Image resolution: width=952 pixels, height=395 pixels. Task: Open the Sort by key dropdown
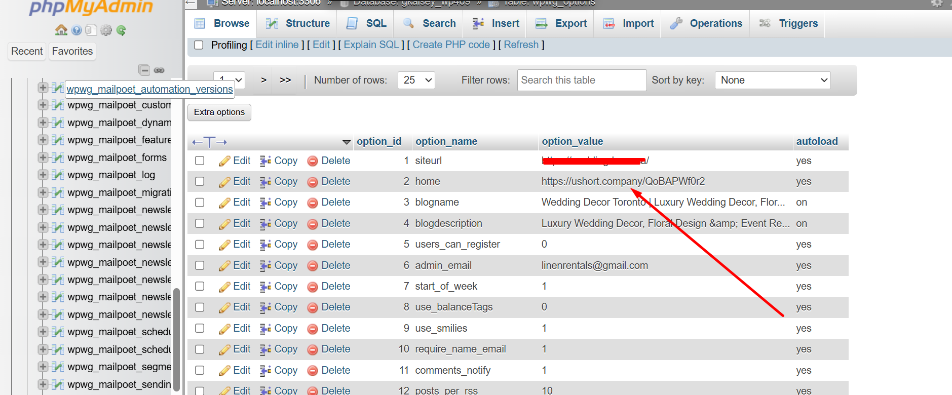[772, 80]
